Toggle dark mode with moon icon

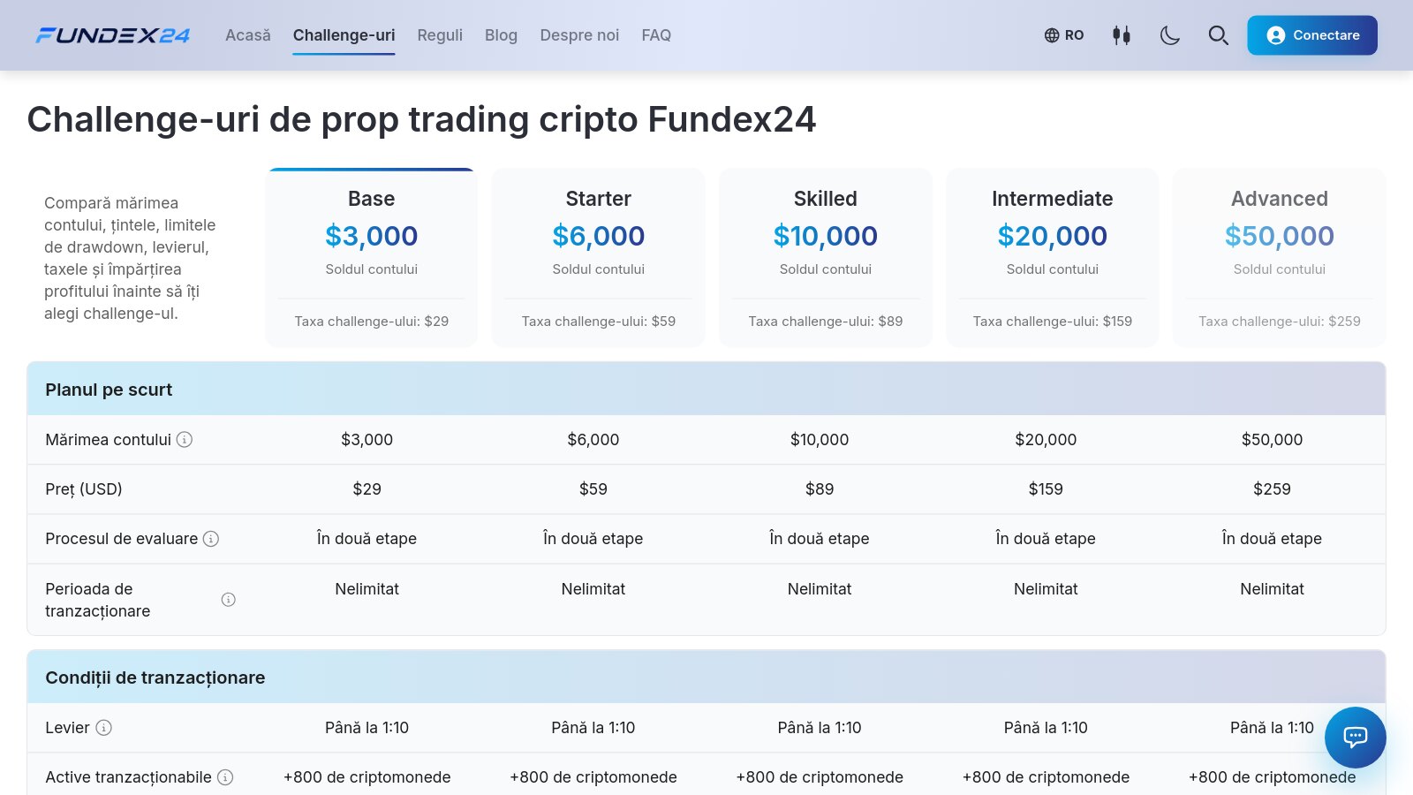(1169, 35)
